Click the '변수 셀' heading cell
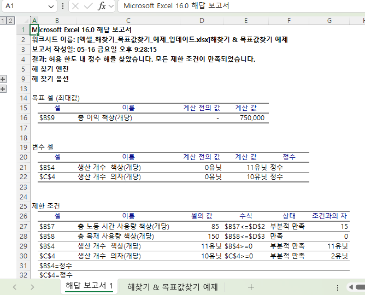The width and height of the screenshot is (365, 295). (43, 147)
